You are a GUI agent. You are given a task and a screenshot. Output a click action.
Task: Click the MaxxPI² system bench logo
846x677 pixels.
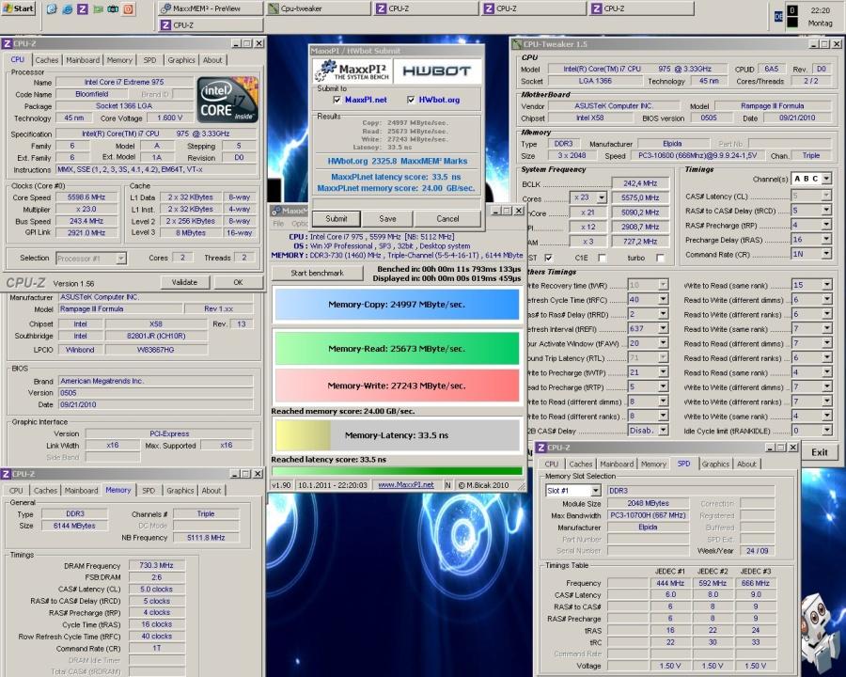click(x=352, y=71)
